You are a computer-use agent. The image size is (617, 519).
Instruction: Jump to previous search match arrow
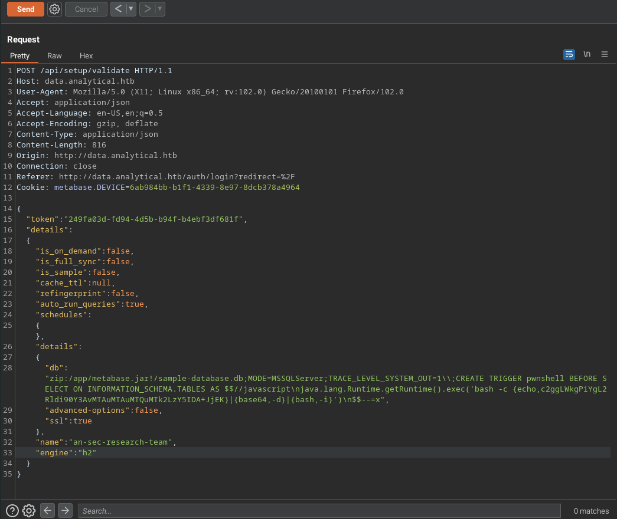click(x=48, y=510)
